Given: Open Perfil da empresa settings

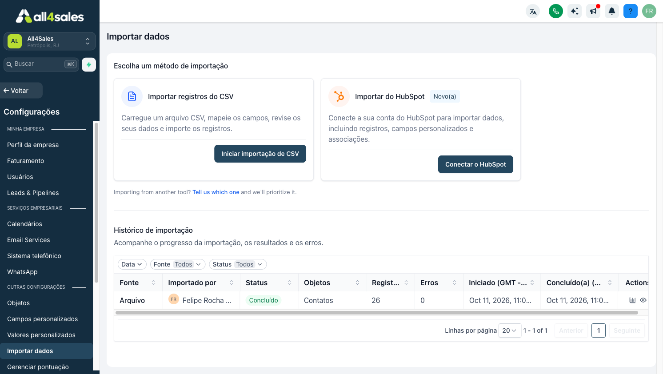Looking at the screenshot, I should tap(33, 145).
